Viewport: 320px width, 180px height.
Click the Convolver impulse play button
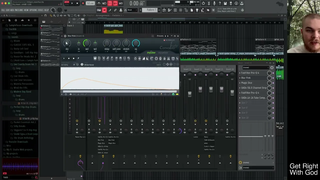64,58
